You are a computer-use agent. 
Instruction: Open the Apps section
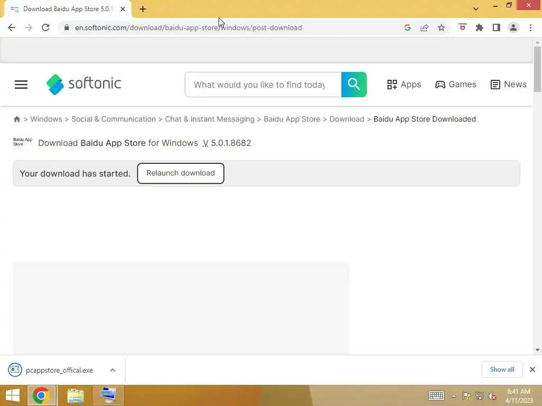tap(404, 84)
